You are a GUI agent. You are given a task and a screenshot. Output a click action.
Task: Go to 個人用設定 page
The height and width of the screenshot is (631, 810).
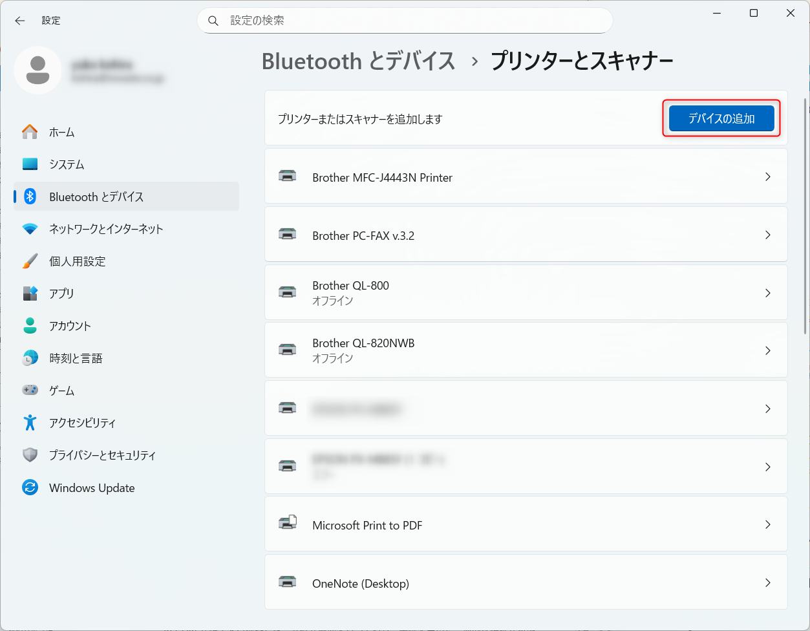coord(126,261)
